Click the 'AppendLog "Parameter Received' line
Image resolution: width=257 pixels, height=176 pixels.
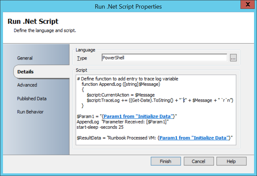pos(123,122)
